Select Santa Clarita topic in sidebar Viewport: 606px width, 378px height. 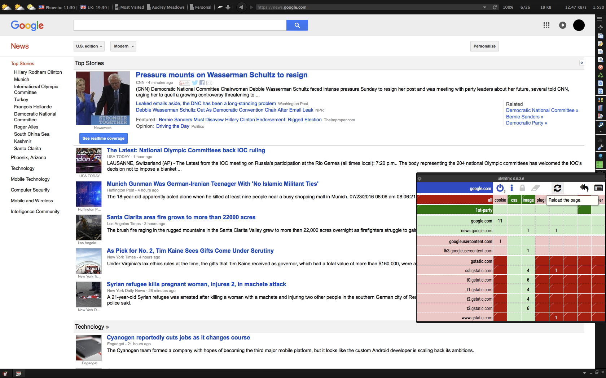(x=27, y=148)
